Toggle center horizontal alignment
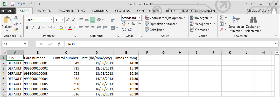 point(87,28)
